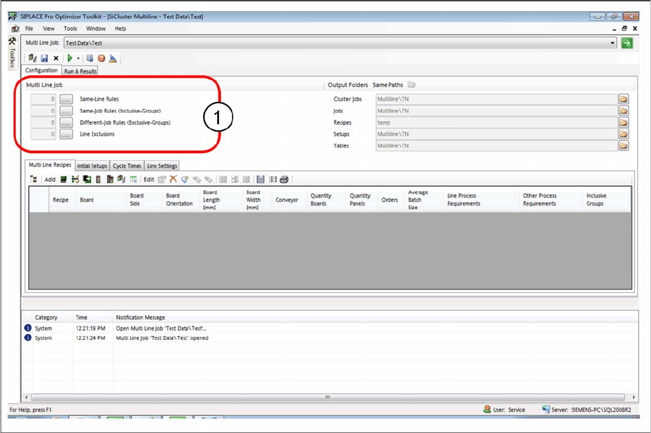Click the horizontal scrollbar under the notifications

[327, 397]
